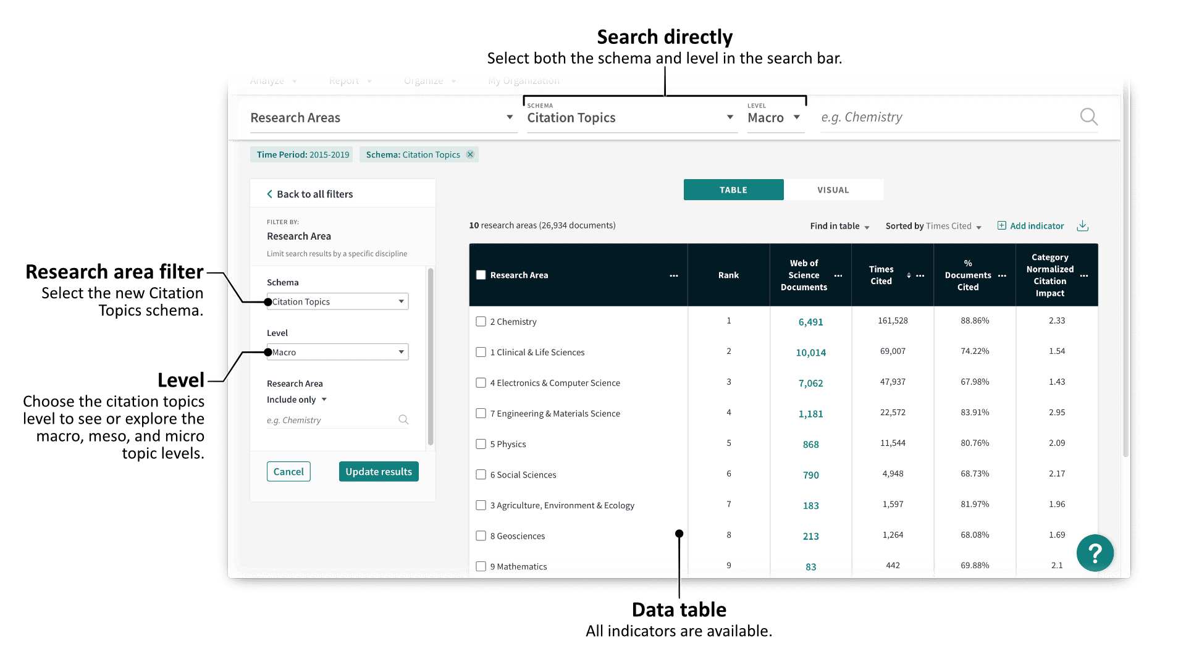Open the Research Areas entity dropdown
1186x667 pixels.
tap(383, 117)
